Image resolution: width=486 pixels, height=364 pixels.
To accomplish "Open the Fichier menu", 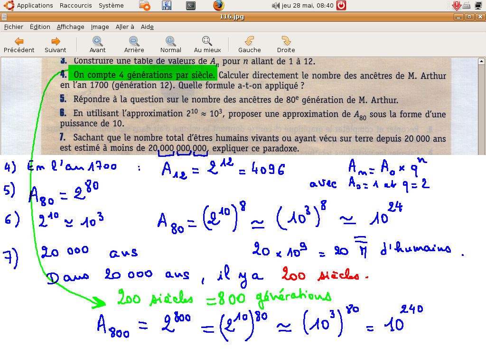I will (x=13, y=27).
